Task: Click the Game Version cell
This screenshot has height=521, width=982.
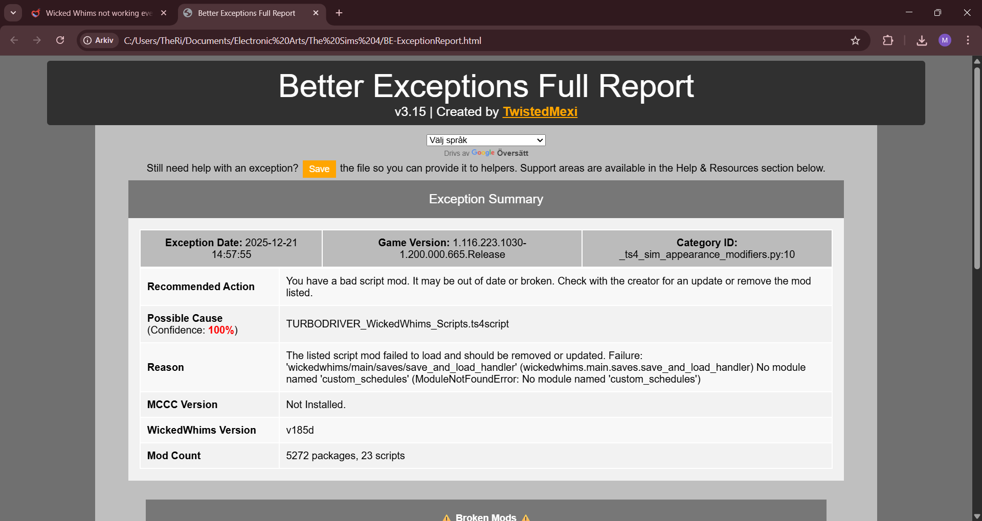Action: tap(452, 248)
